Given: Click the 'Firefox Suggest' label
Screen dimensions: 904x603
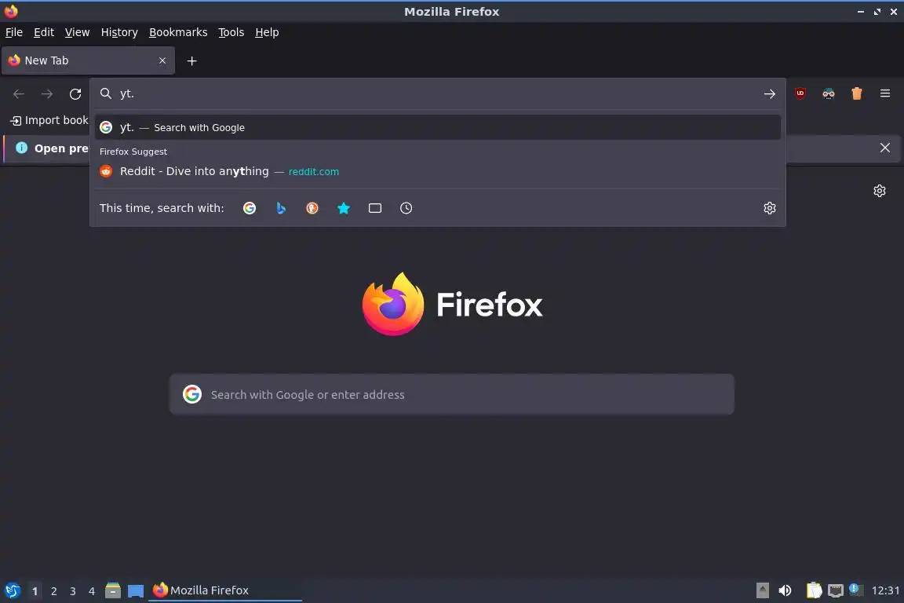Looking at the screenshot, I should [x=133, y=152].
